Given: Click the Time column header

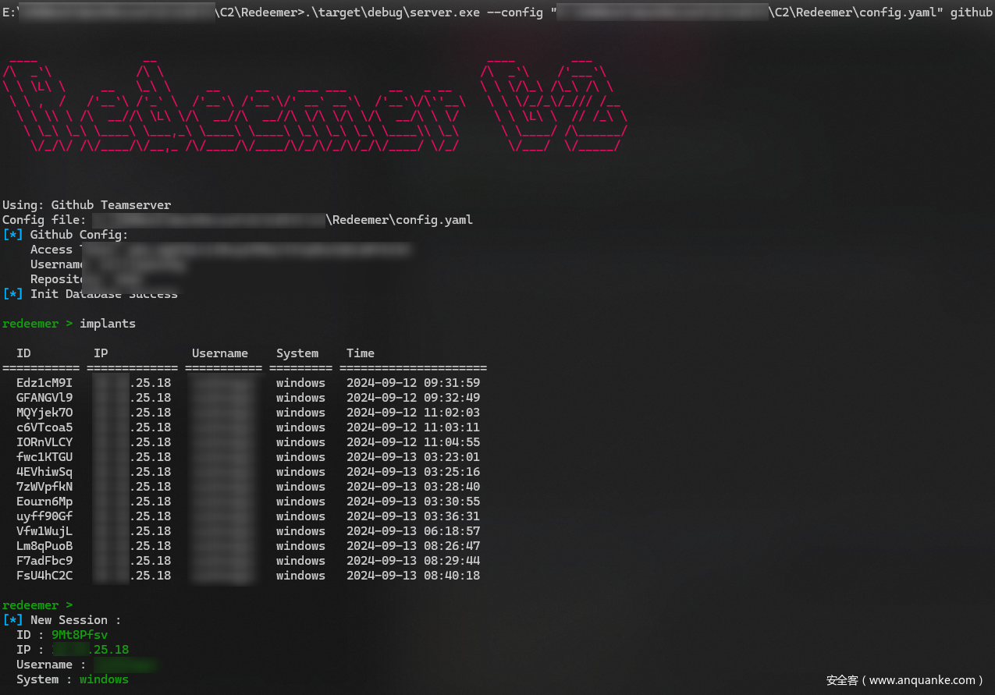Looking at the screenshot, I should (x=361, y=353).
